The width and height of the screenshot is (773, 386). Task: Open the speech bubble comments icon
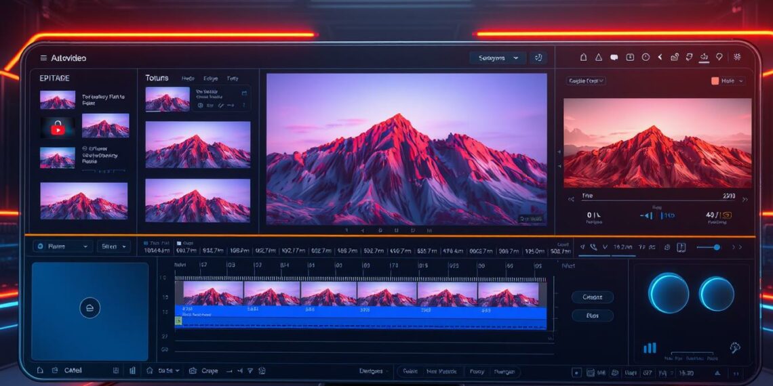614,57
